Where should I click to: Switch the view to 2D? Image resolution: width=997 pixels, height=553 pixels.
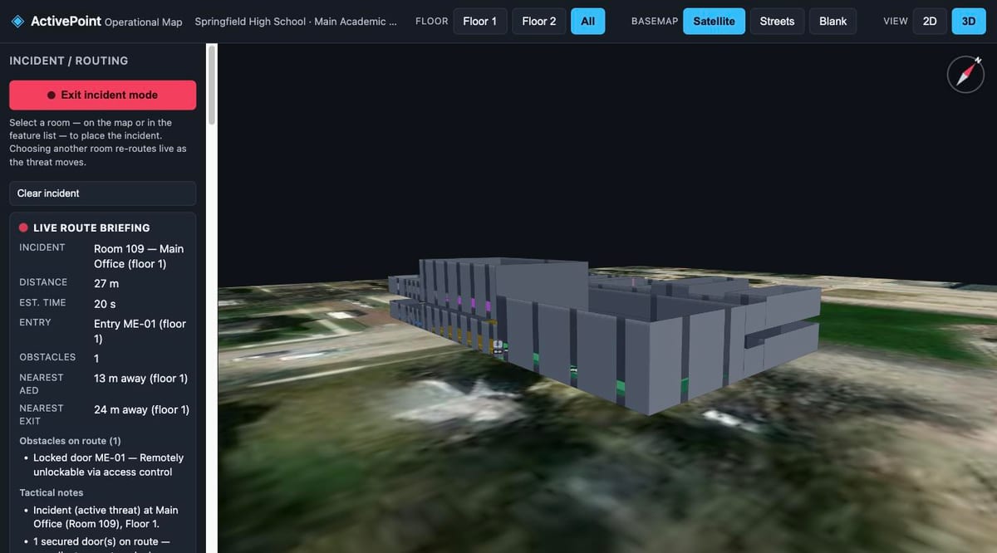tap(930, 22)
